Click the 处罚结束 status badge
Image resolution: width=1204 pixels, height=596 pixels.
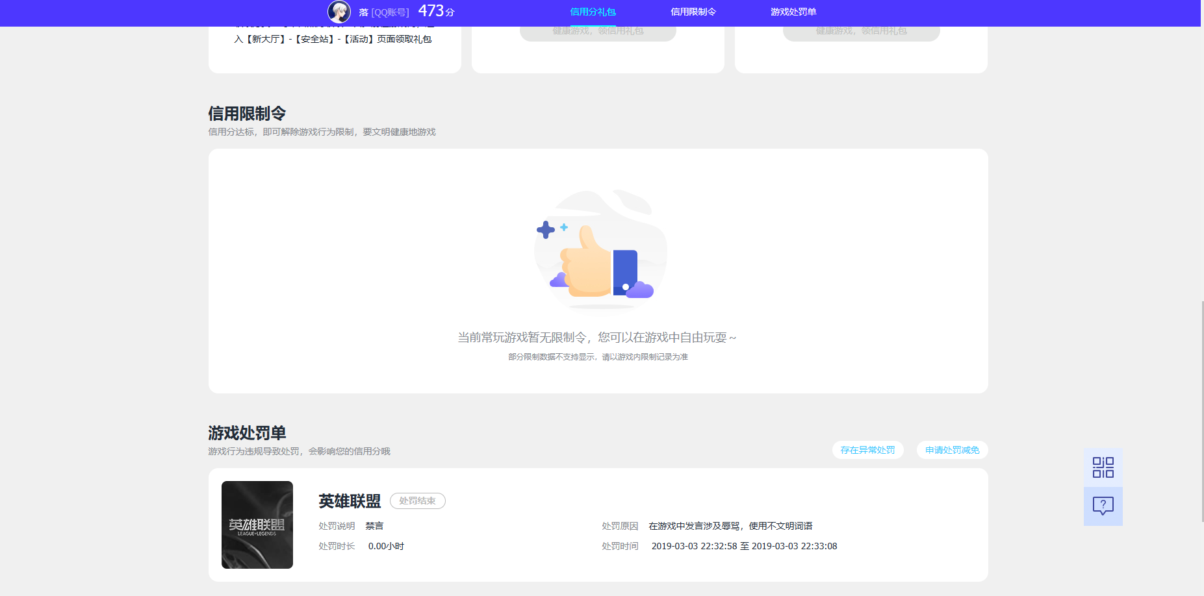coord(417,501)
